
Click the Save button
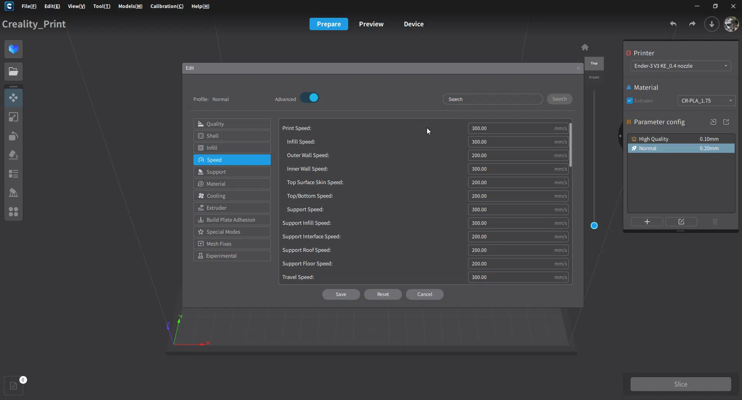pos(341,294)
